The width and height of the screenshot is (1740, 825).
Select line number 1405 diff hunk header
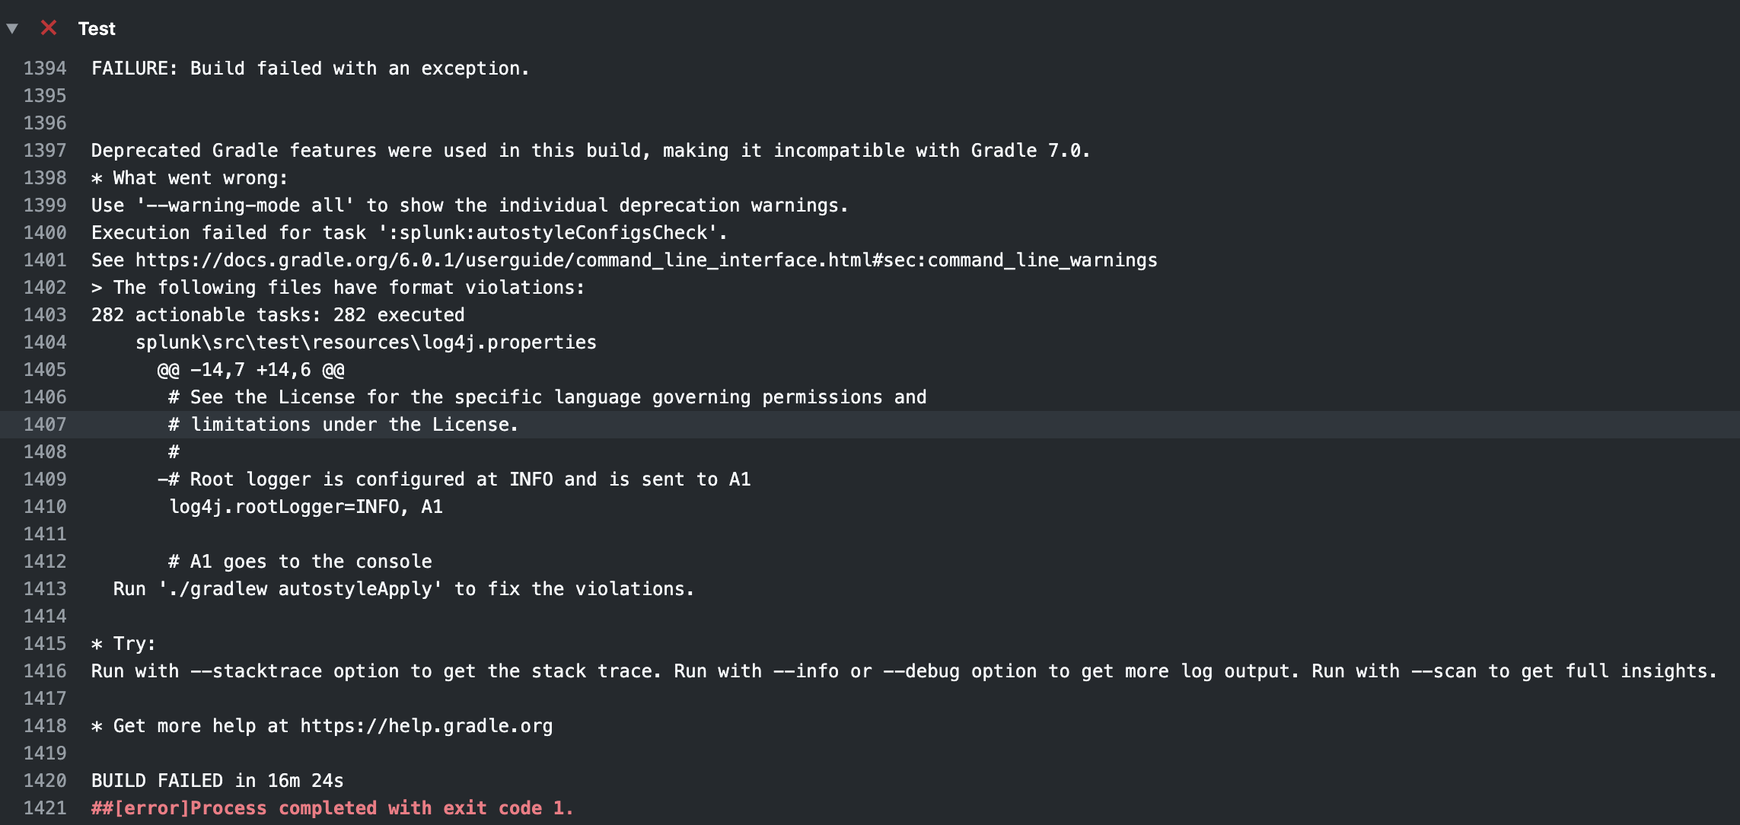click(45, 370)
